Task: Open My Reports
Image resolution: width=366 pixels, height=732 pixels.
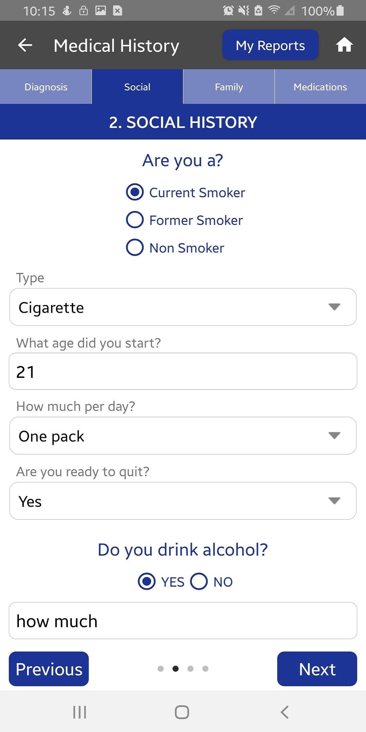Action: point(270,45)
